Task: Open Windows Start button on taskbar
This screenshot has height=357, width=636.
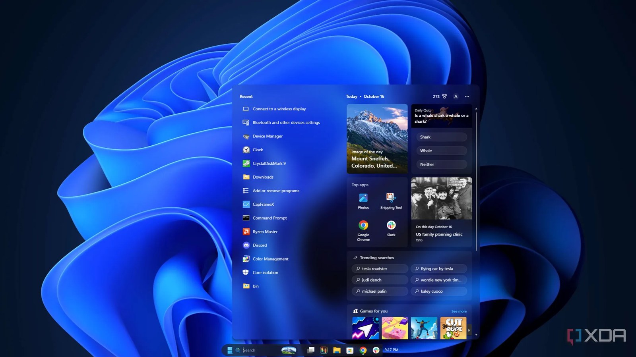Action: 229,350
